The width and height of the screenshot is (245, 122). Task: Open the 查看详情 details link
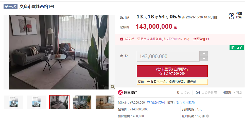(x=201, y=39)
